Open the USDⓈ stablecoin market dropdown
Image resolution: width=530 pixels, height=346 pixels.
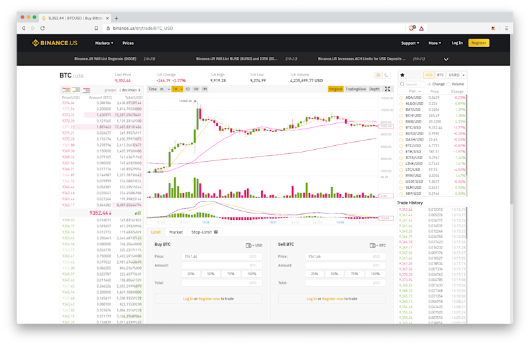[456, 75]
